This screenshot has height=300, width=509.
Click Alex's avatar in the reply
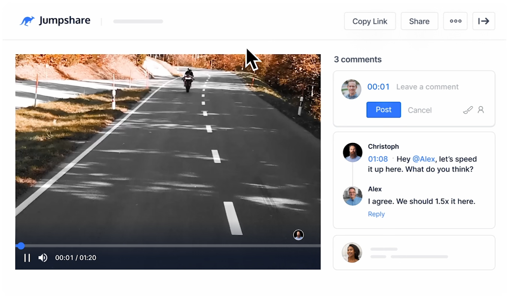point(353,196)
